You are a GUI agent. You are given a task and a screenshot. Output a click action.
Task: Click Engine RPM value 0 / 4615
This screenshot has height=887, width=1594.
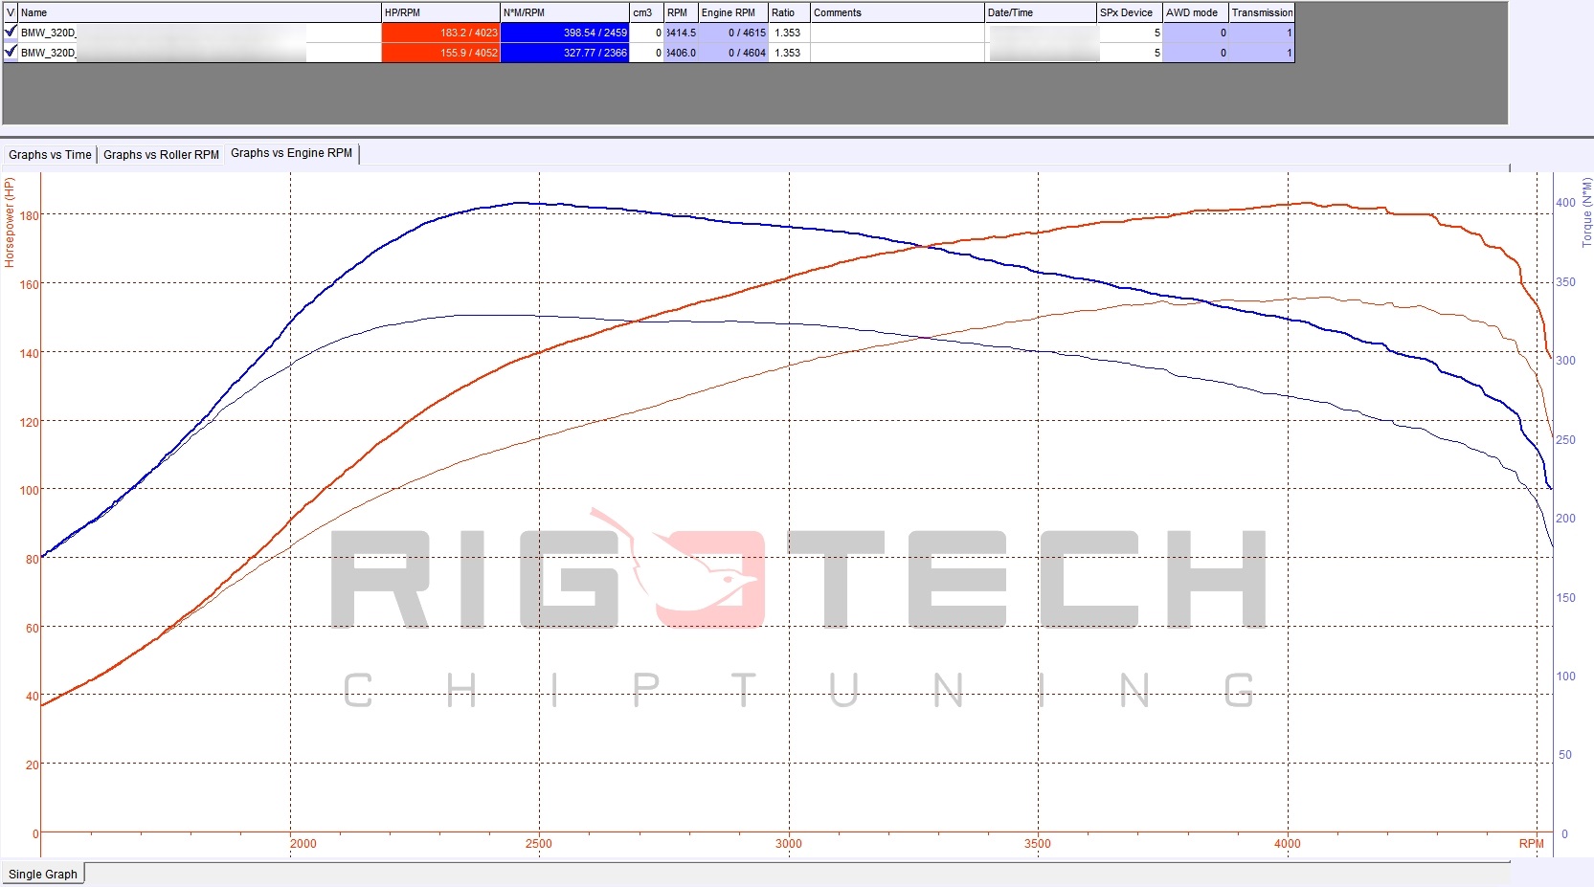pyautogui.click(x=733, y=33)
